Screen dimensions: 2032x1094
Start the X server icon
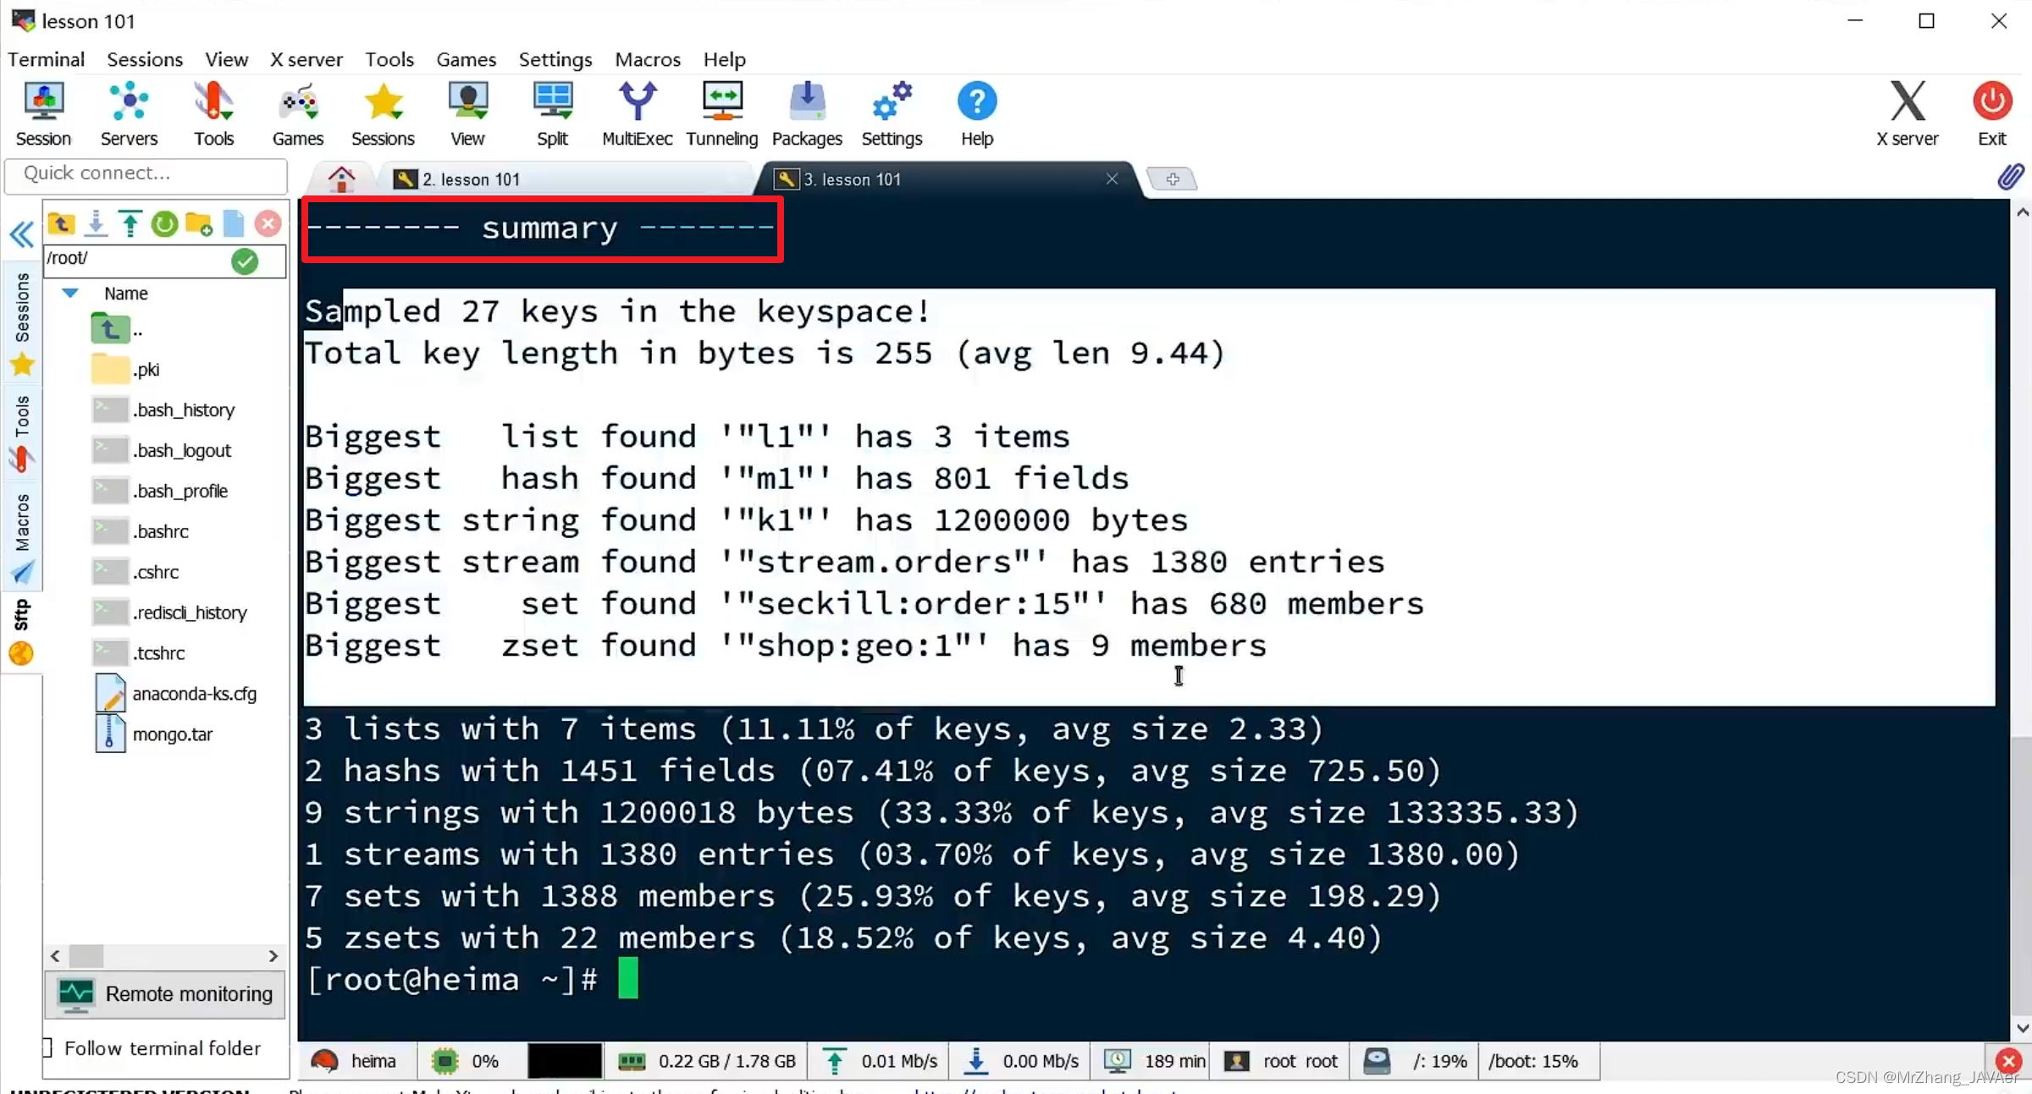coord(1907,113)
